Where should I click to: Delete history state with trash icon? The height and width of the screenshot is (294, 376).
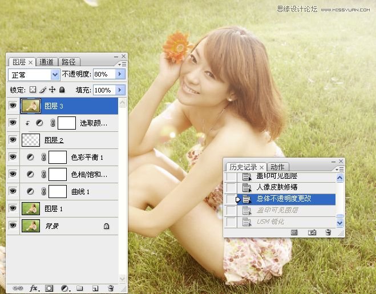(x=328, y=232)
